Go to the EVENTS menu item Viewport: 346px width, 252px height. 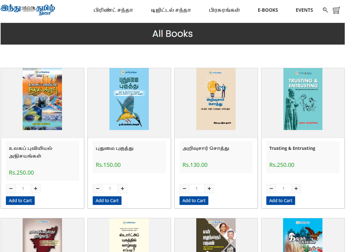point(304,10)
